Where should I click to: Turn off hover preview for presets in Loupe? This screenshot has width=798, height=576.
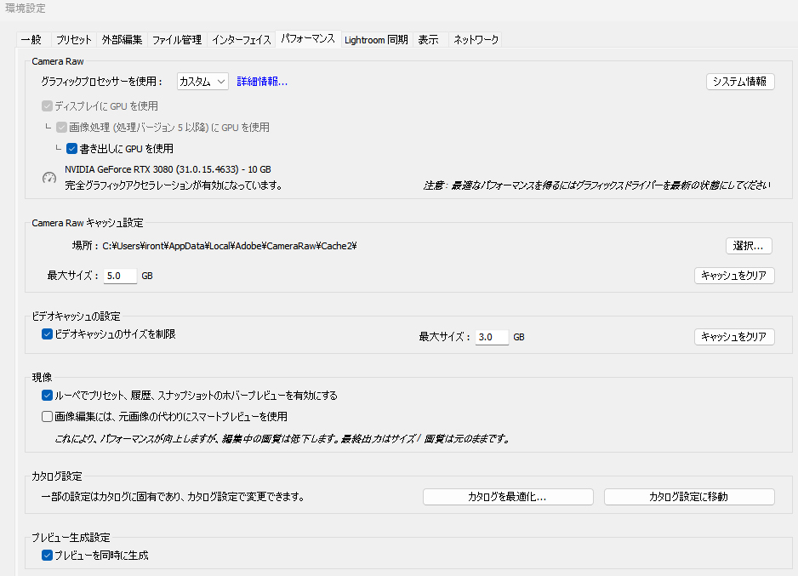click(48, 395)
